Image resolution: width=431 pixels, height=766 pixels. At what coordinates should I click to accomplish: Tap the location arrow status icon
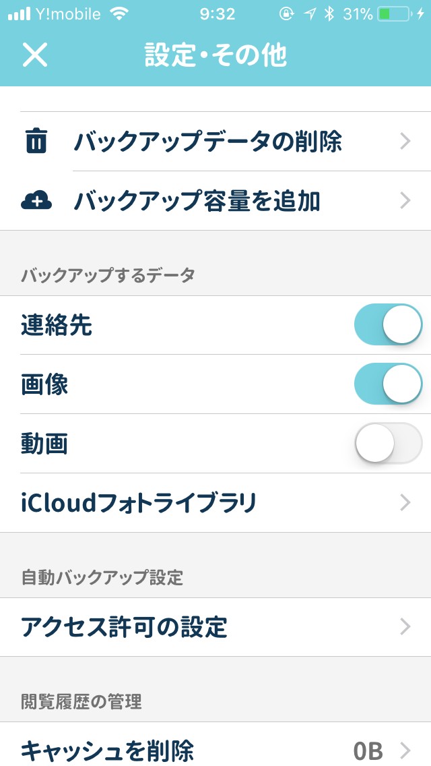coord(309,14)
